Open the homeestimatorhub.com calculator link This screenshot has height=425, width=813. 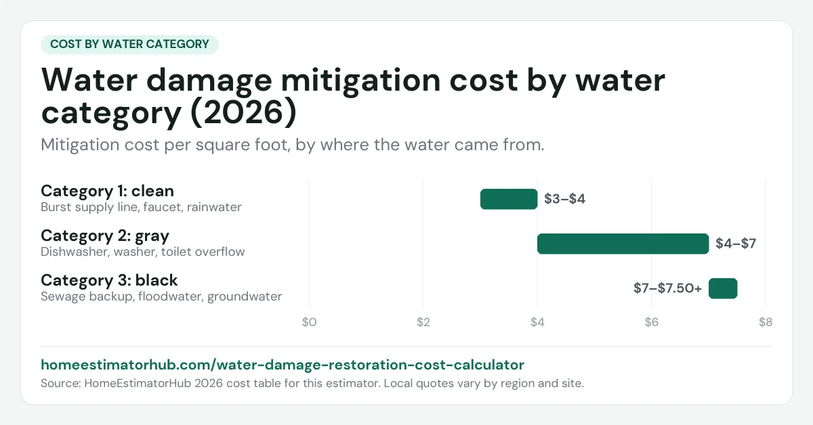click(283, 365)
